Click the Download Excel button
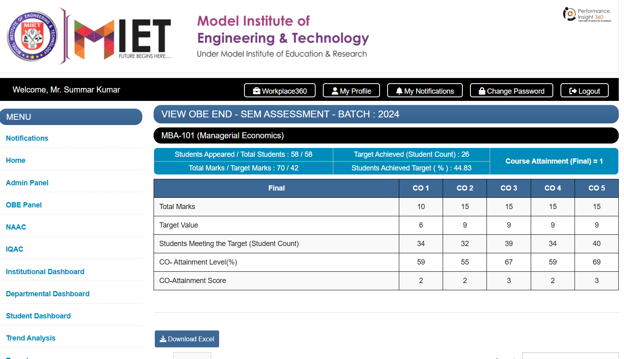Screen dimensions: 624x359 pyautogui.click(x=187, y=338)
